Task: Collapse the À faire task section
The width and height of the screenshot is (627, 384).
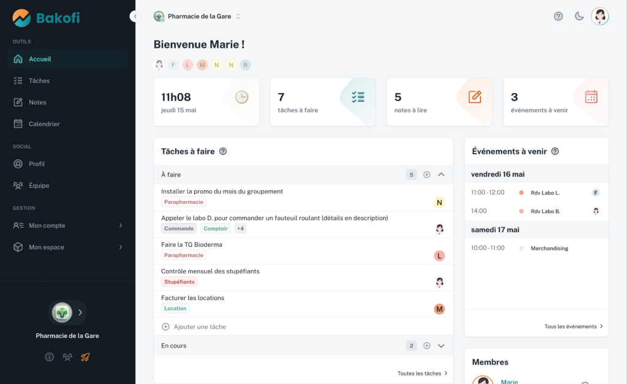Action: (x=441, y=175)
